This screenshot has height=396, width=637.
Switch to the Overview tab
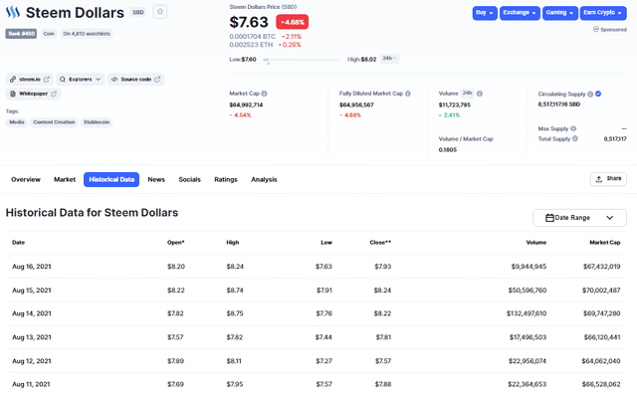pyautogui.click(x=26, y=179)
